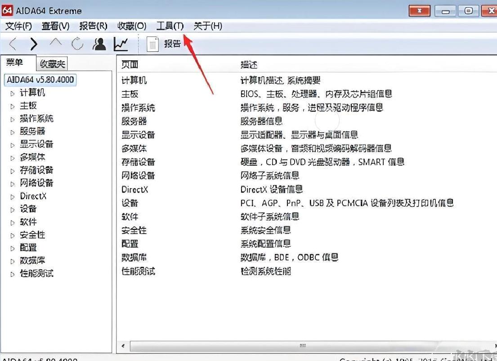Expand the 设备 node in the tree
This screenshot has height=361, width=497.
[12, 210]
